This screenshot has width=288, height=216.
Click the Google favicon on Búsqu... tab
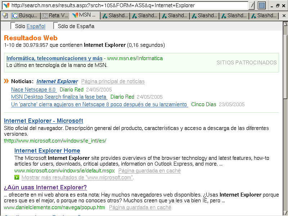point(15,16)
